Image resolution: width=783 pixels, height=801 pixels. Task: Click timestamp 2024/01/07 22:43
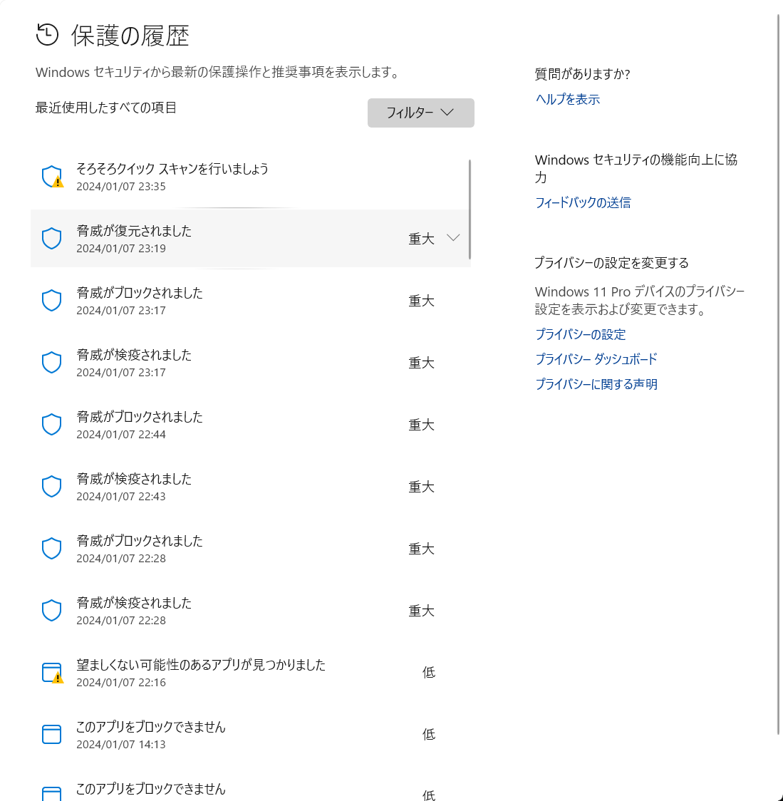pos(121,497)
